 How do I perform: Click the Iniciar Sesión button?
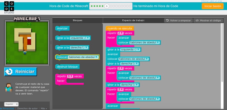(212, 6)
